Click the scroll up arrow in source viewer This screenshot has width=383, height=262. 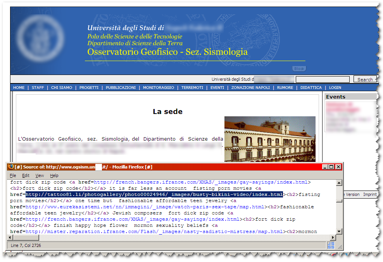coord(339,183)
